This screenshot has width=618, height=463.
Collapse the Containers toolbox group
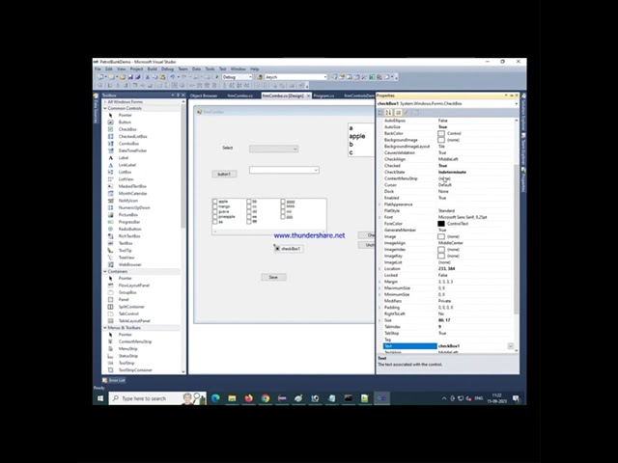pos(105,271)
